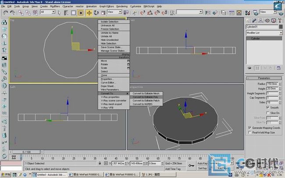Open the Convert To submenu
285x178 pixels.
tap(114, 93)
